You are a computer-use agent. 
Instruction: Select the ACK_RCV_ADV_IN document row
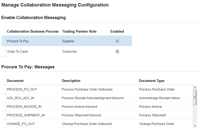[x=21, y=98]
